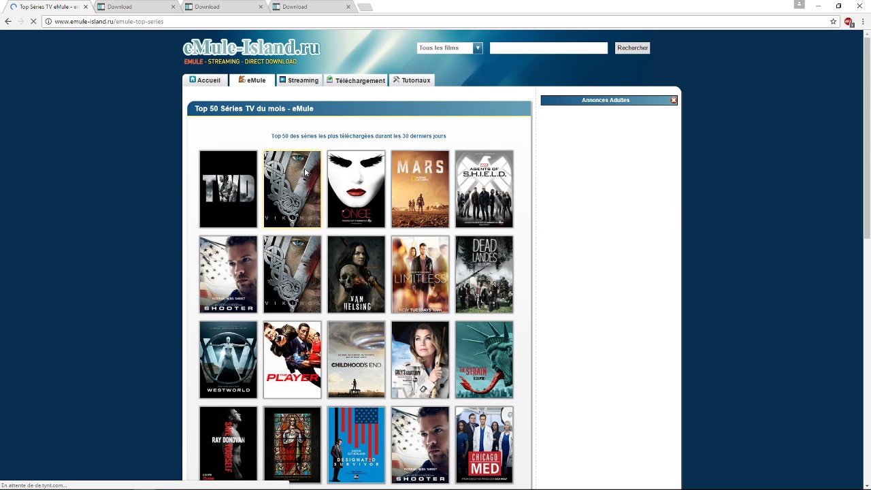Open the Chicago Med poster
Viewport: 871px width, 490px height.
pos(484,445)
